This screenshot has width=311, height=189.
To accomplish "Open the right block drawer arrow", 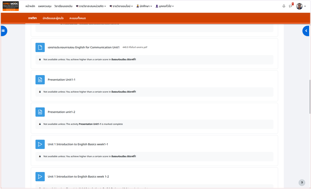I will point(306,31).
